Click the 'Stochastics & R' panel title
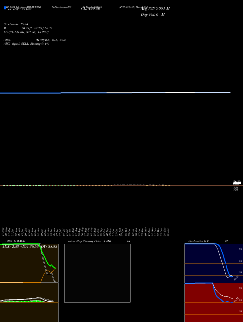The width and height of the screenshot is (243, 322). 199,241
